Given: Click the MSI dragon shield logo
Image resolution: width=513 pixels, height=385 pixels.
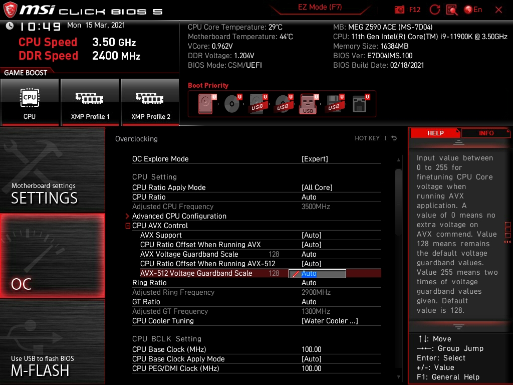Looking at the screenshot, I should (x=10, y=10).
